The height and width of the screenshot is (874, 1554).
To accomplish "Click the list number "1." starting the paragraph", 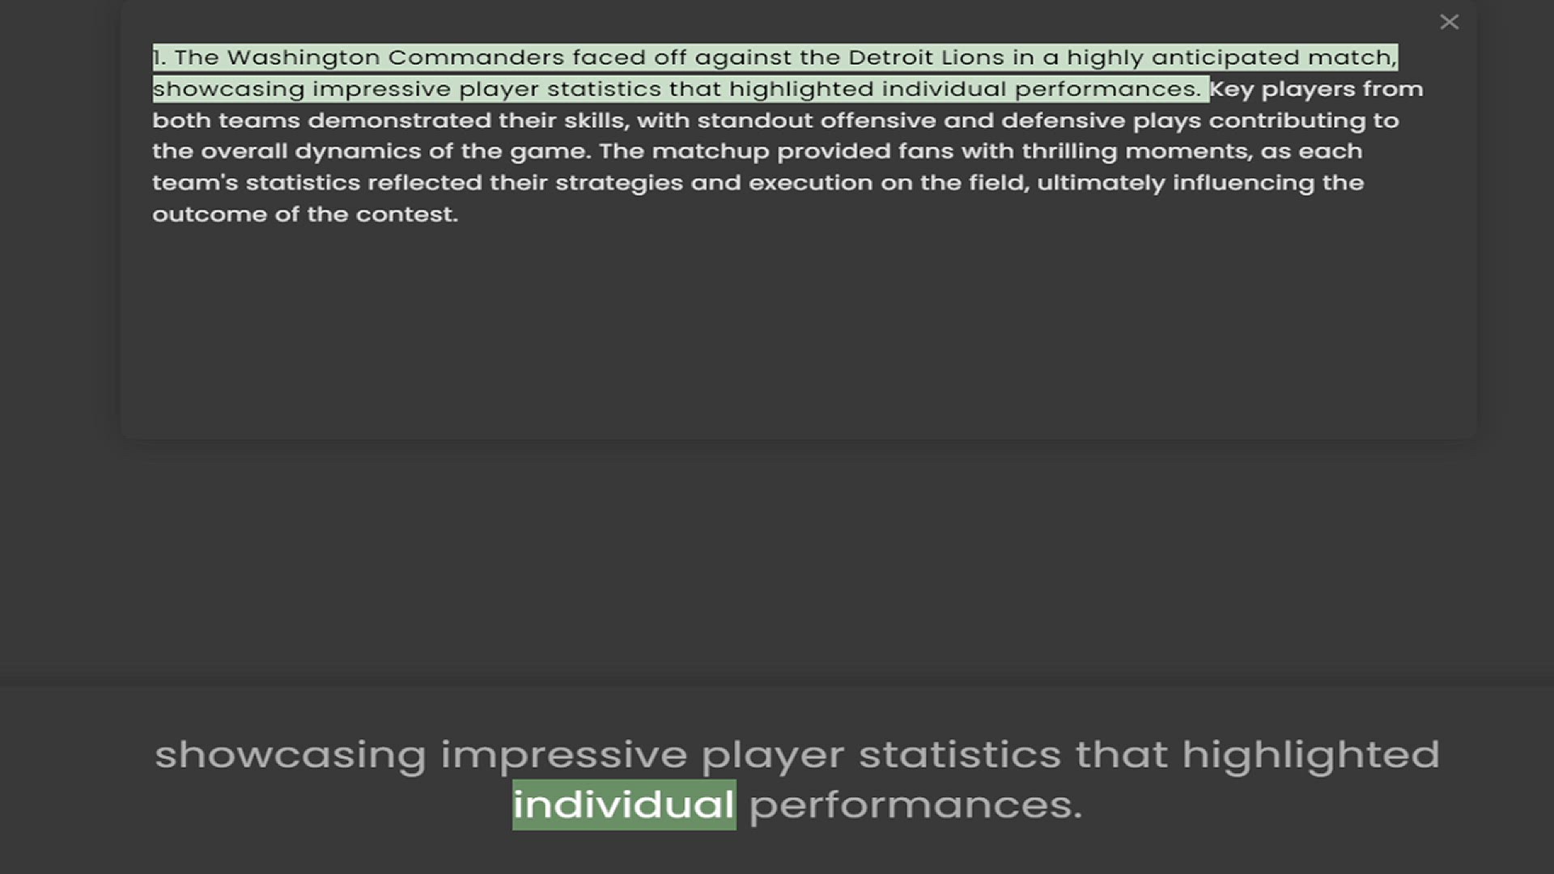I will (x=159, y=57).
